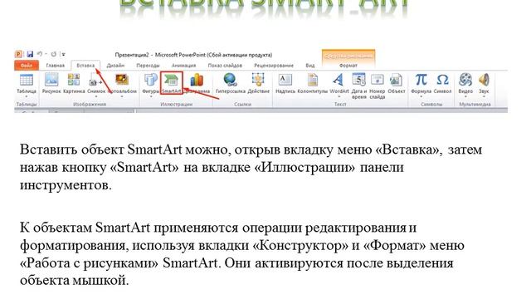Image resolution: width=531 pixels, height=299 pixels.
Task: Open the Формат contextual tab
Action: [348, 66]
